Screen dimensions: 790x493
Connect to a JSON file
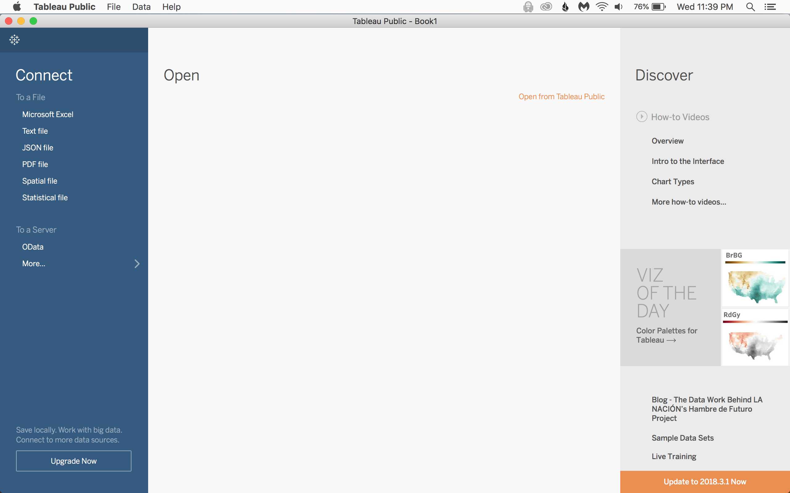tap(38, 148)
